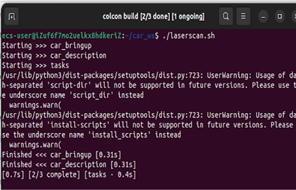Click the 'colcon build [2/3 done]' window title
Screen dimensions: 296x190
(x=153, y=17)
